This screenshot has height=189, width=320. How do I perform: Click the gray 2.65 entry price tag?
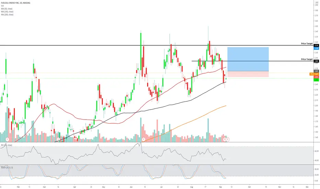point(316,71)
